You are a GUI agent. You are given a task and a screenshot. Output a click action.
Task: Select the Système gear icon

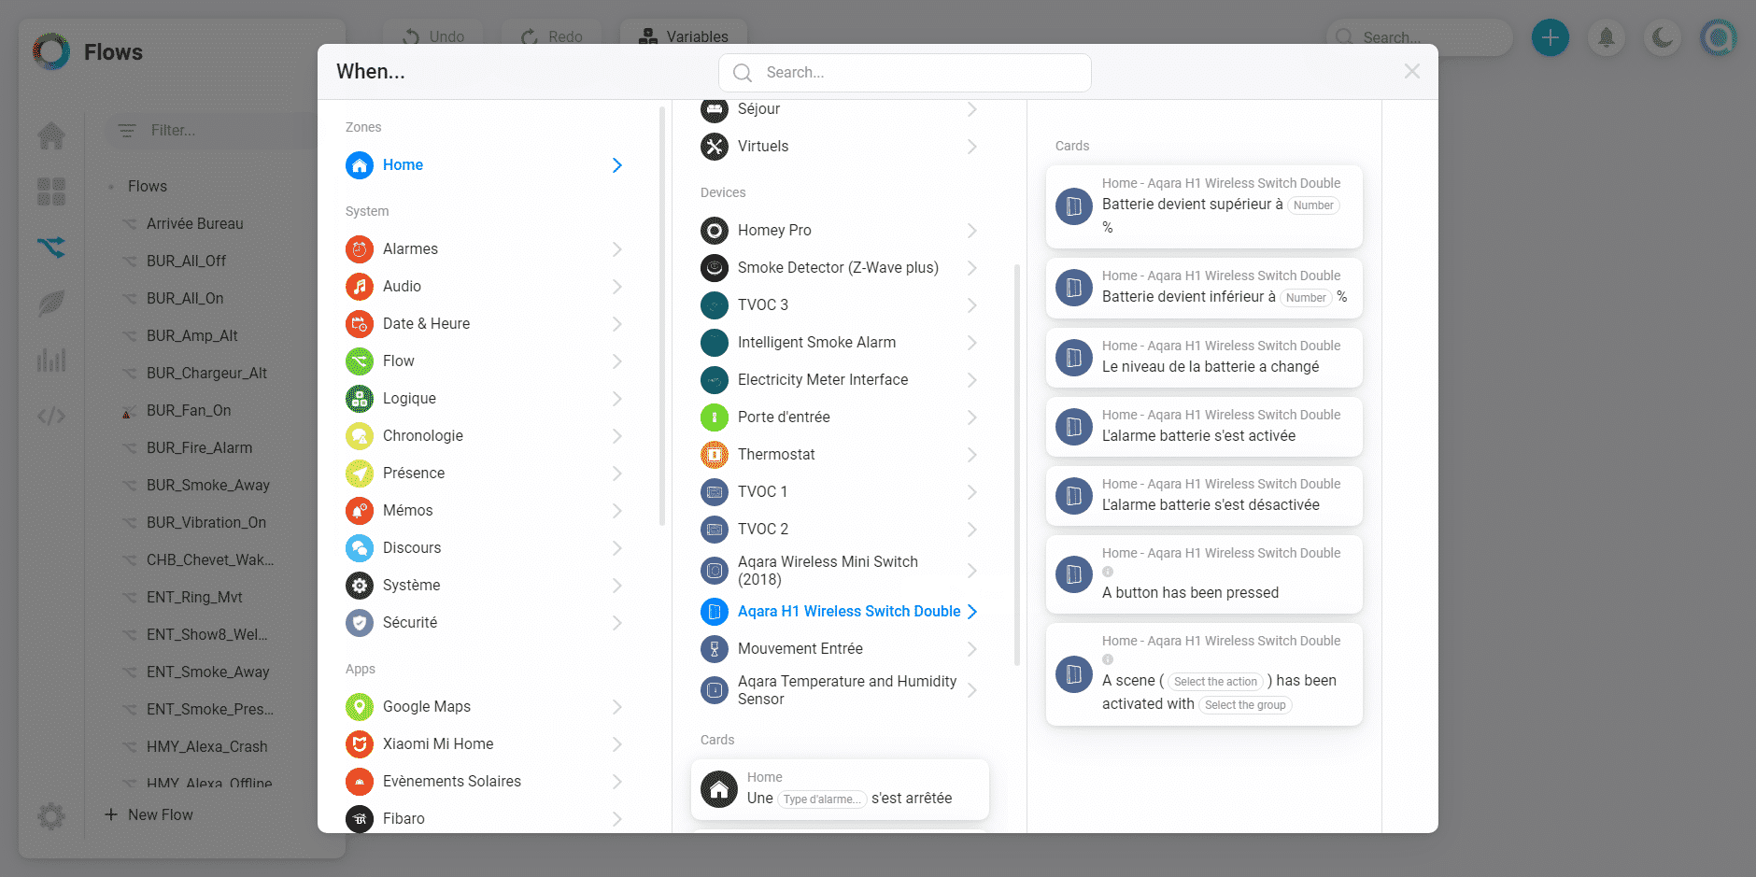coord(360,585)
